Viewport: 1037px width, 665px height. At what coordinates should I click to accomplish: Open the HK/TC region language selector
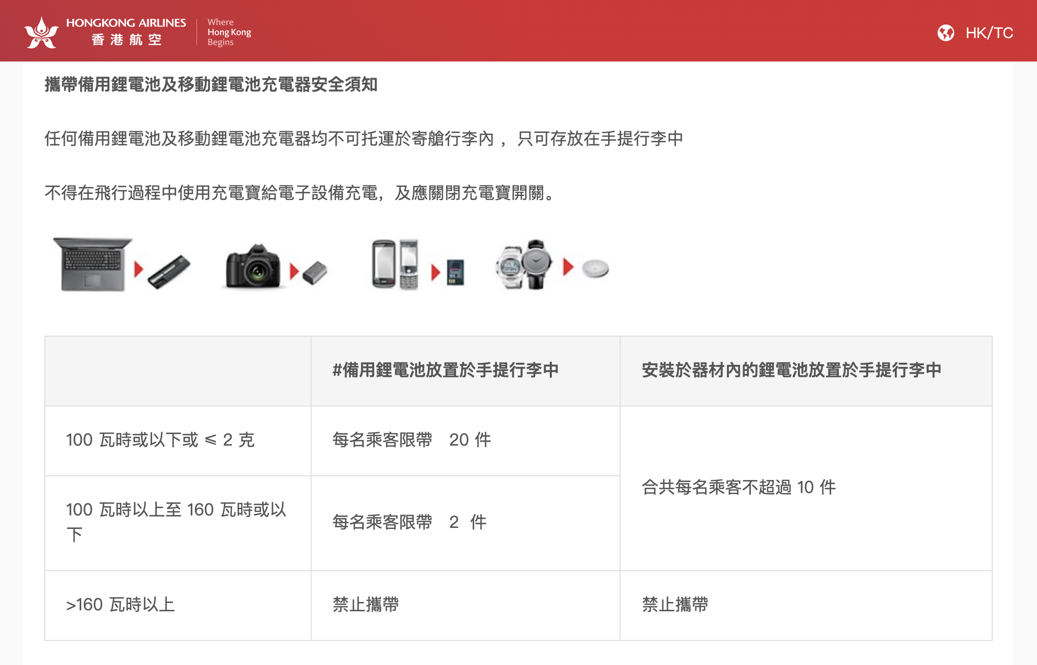tap(989, 33)
